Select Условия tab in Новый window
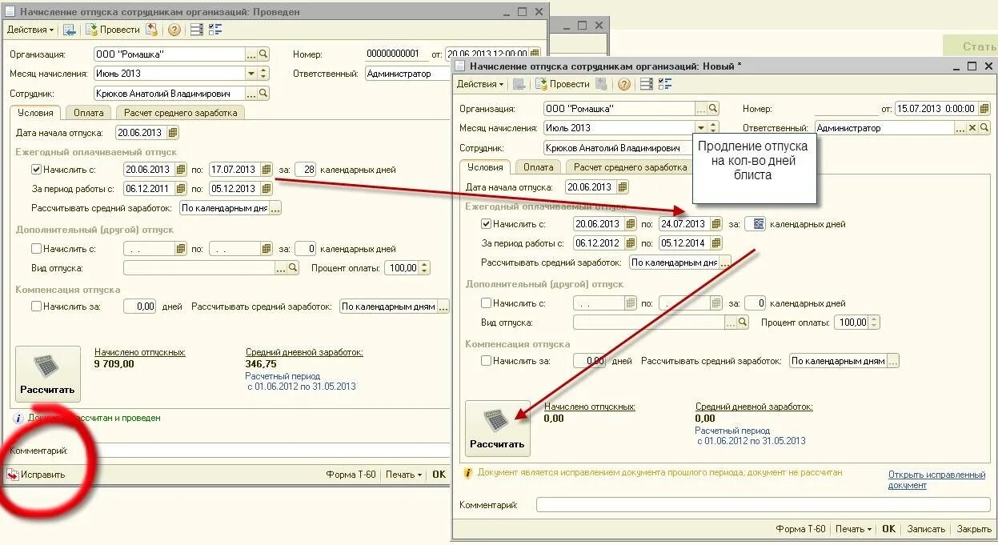Image resolution: width=998 pixels, height=545 pixels. pyautogui.click(x=485, y=167)
